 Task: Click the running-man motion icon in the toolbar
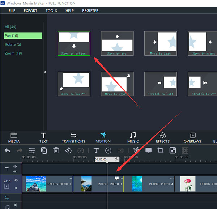136,150
